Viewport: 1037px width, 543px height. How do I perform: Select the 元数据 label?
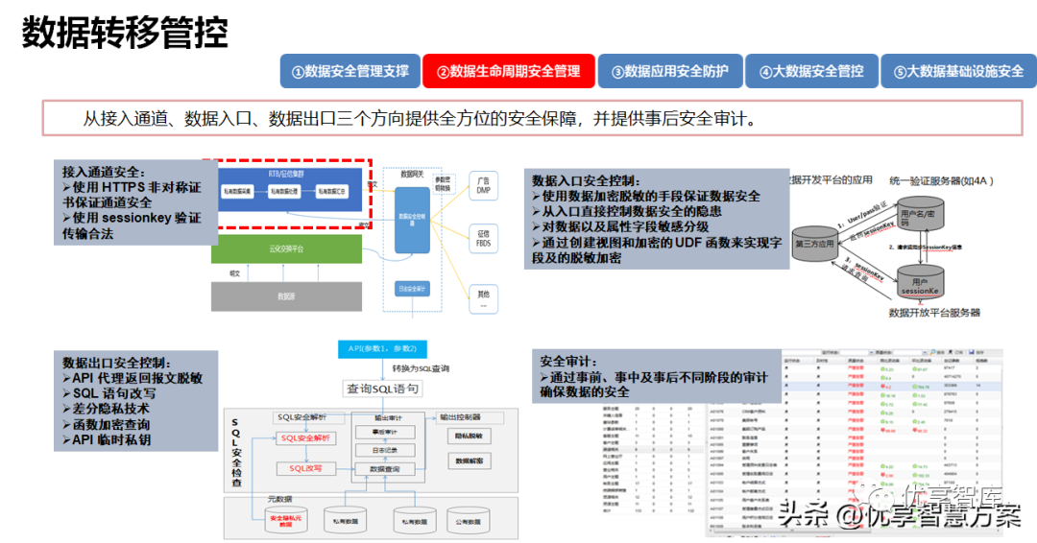click(279, 499)
